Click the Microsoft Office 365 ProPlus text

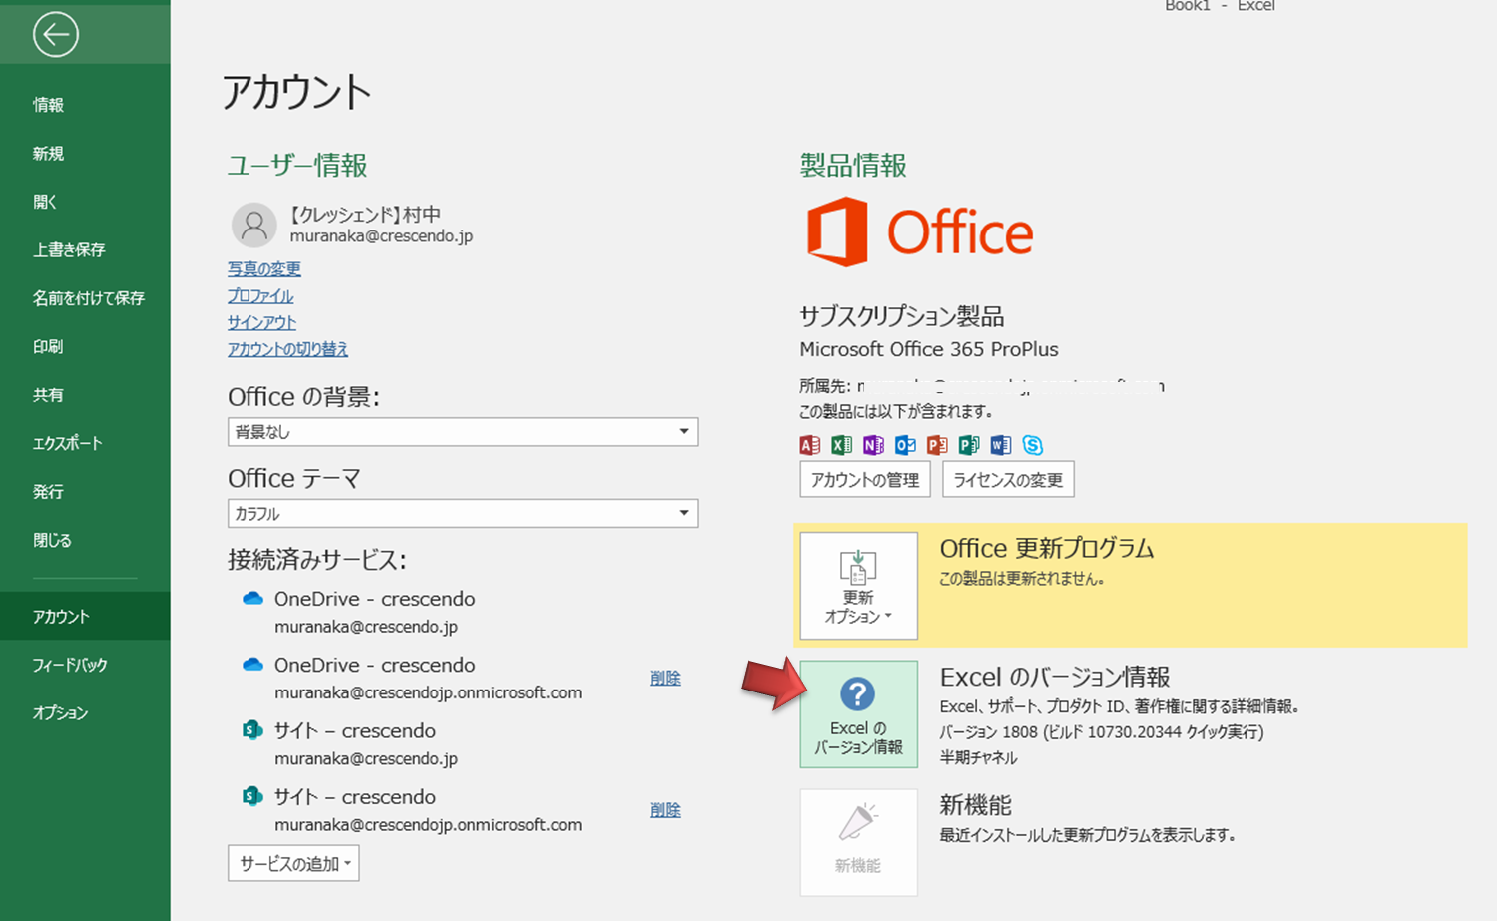point(929,349)
